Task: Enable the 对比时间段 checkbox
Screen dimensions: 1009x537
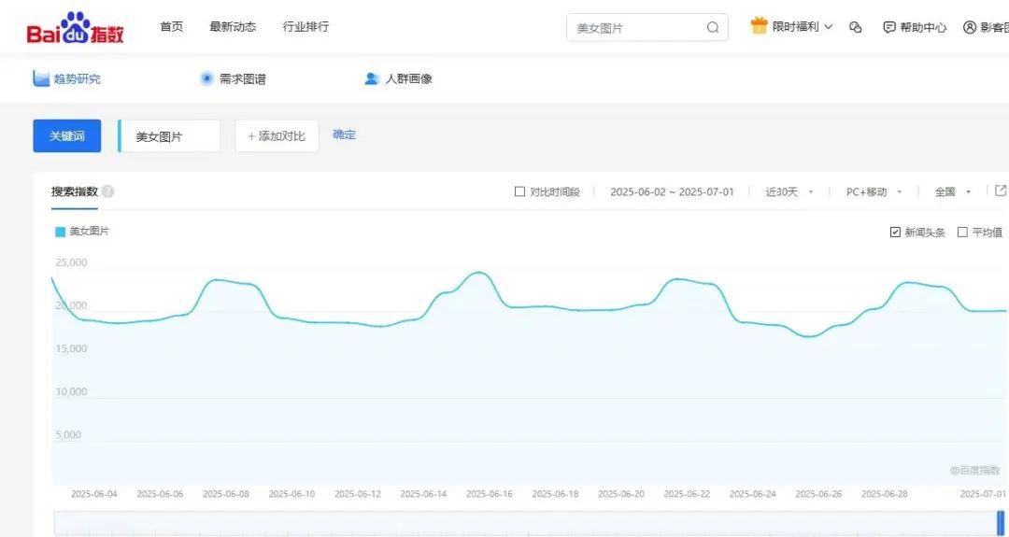Action: click(x=520, y=192)
